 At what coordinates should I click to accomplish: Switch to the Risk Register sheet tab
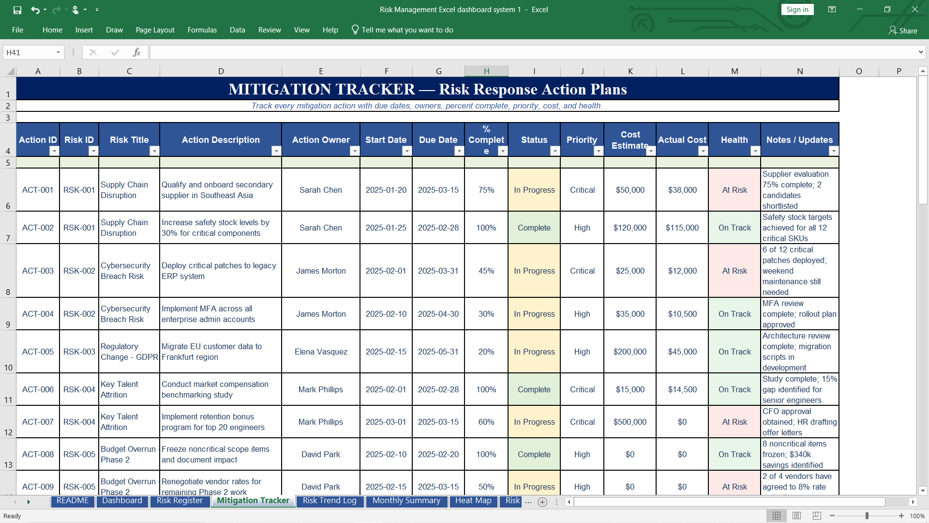pos(180,501)
